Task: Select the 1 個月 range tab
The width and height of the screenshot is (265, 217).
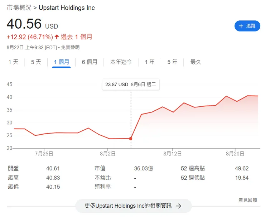Action: click(61, 62)
